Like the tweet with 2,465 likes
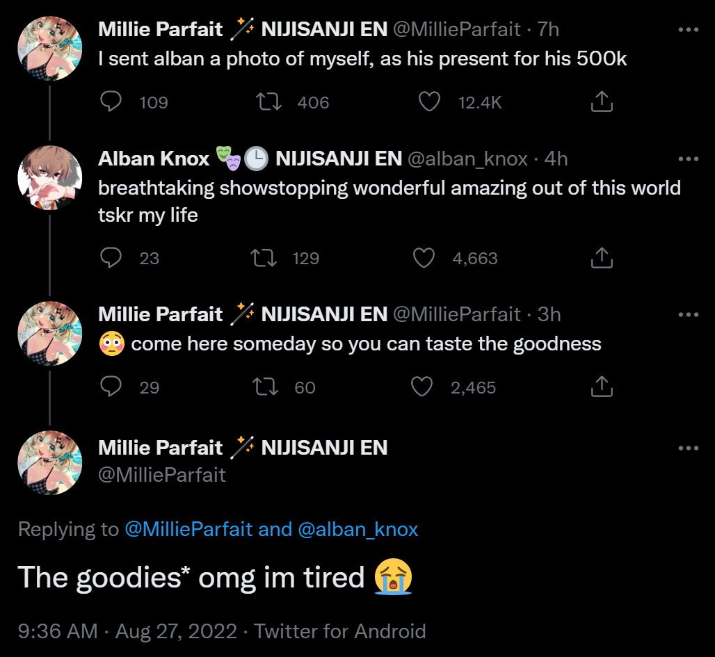The image size is (715, 657). coord(422,387)
